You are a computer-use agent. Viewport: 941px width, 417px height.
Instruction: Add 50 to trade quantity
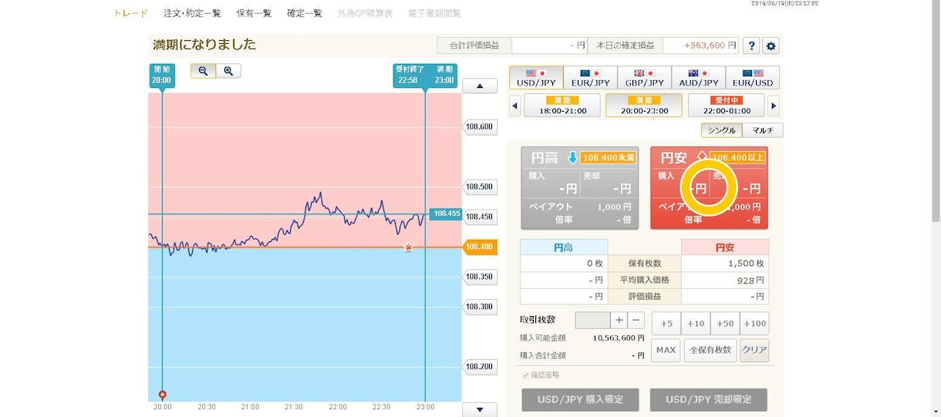[x=725, y=324]
